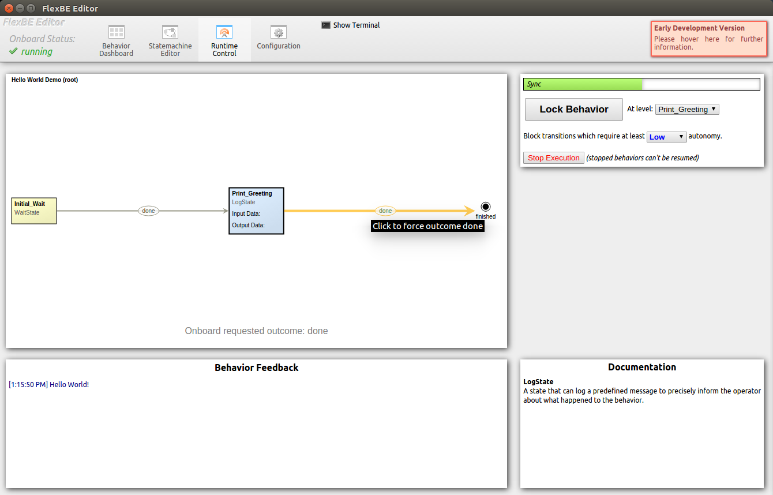The height and width of the screenshot is (495, 773).
Task: Click the [1:15:50 PM] feedback timestamp
Action: [x=28, y=384]
